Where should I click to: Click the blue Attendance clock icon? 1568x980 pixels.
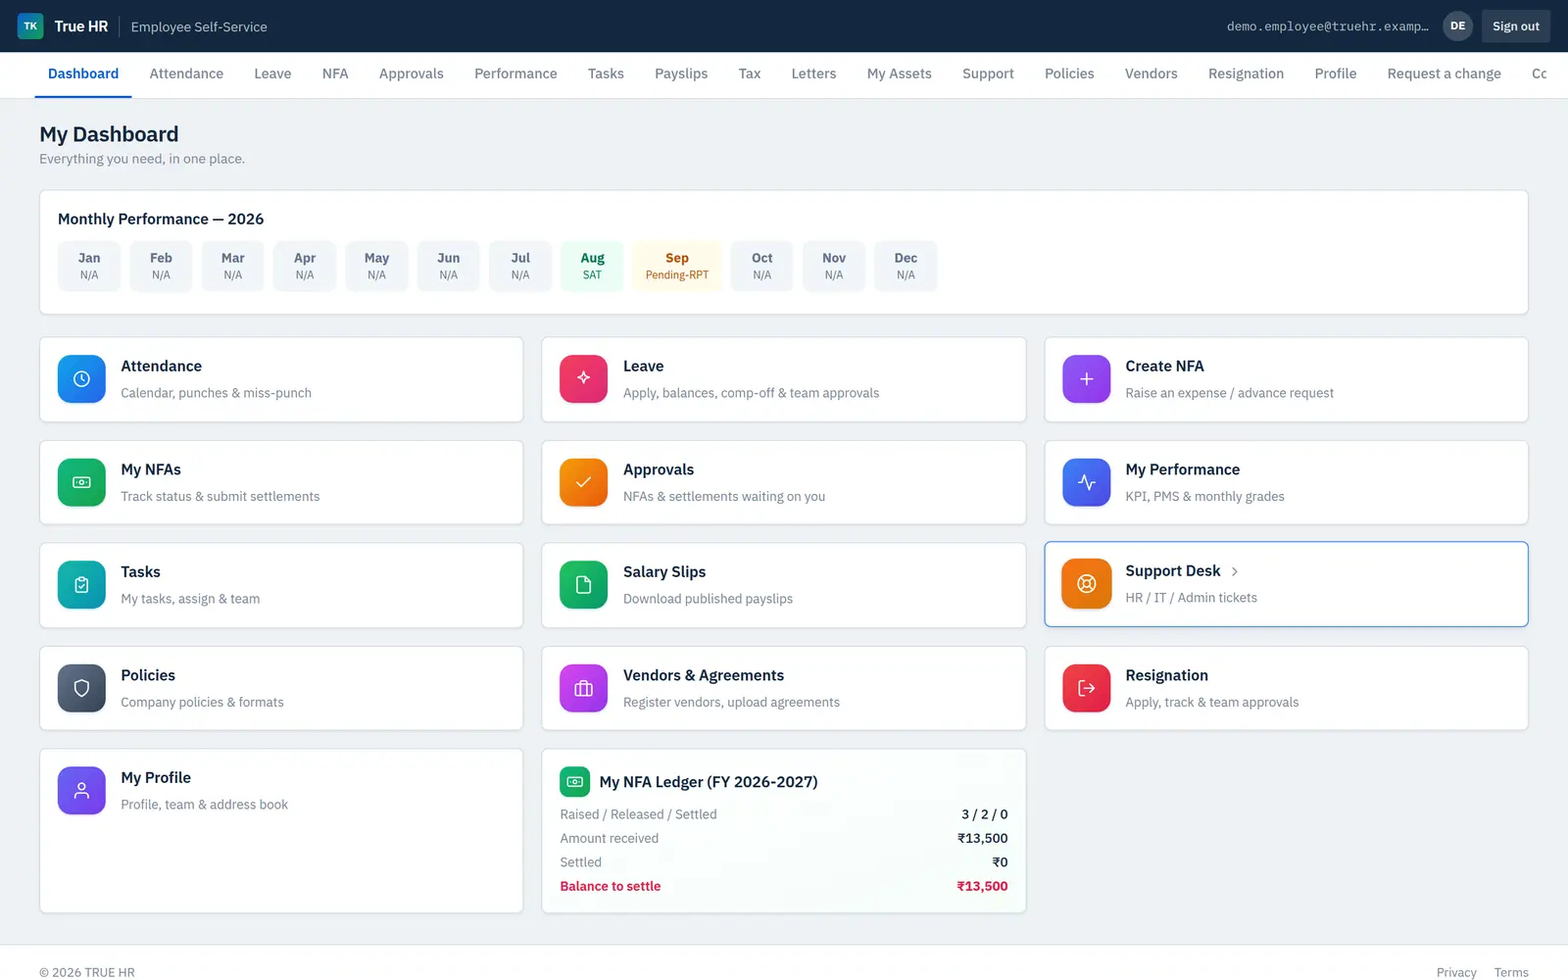81,379
